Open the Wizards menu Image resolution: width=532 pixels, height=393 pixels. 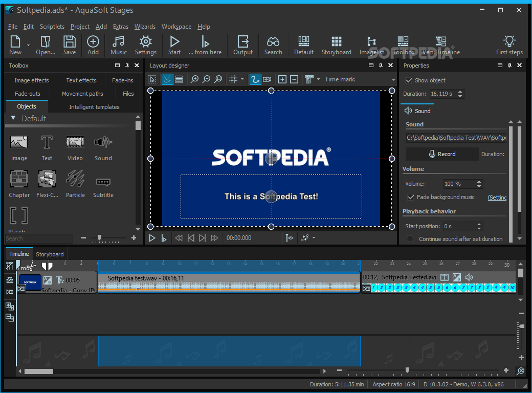tap(145, 27)
